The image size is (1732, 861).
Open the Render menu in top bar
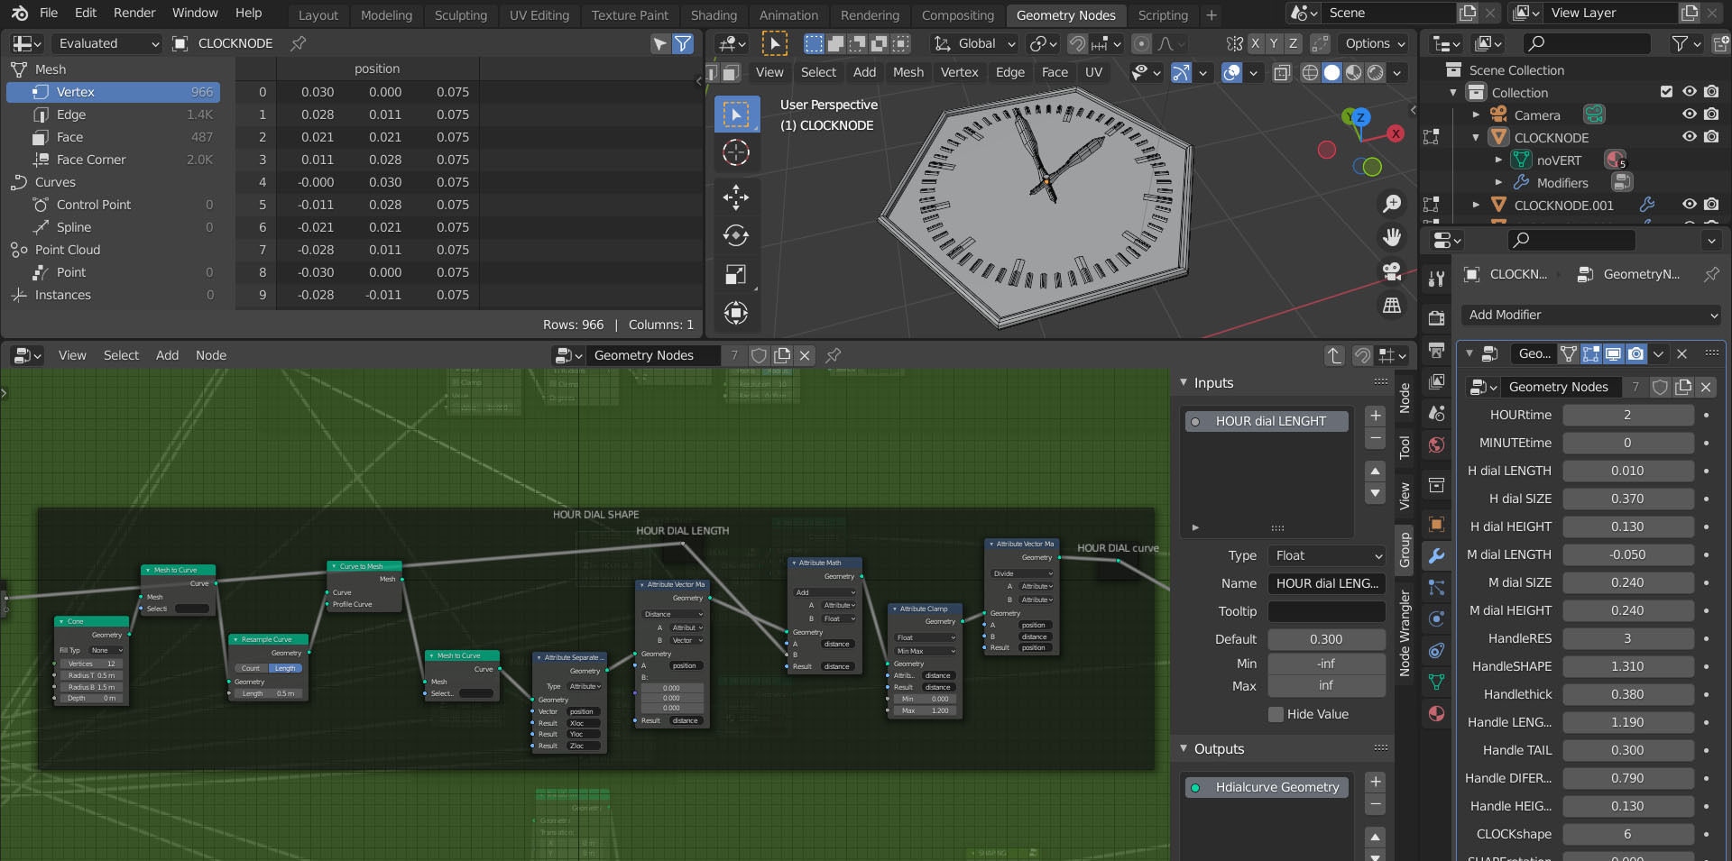(134, 13)
